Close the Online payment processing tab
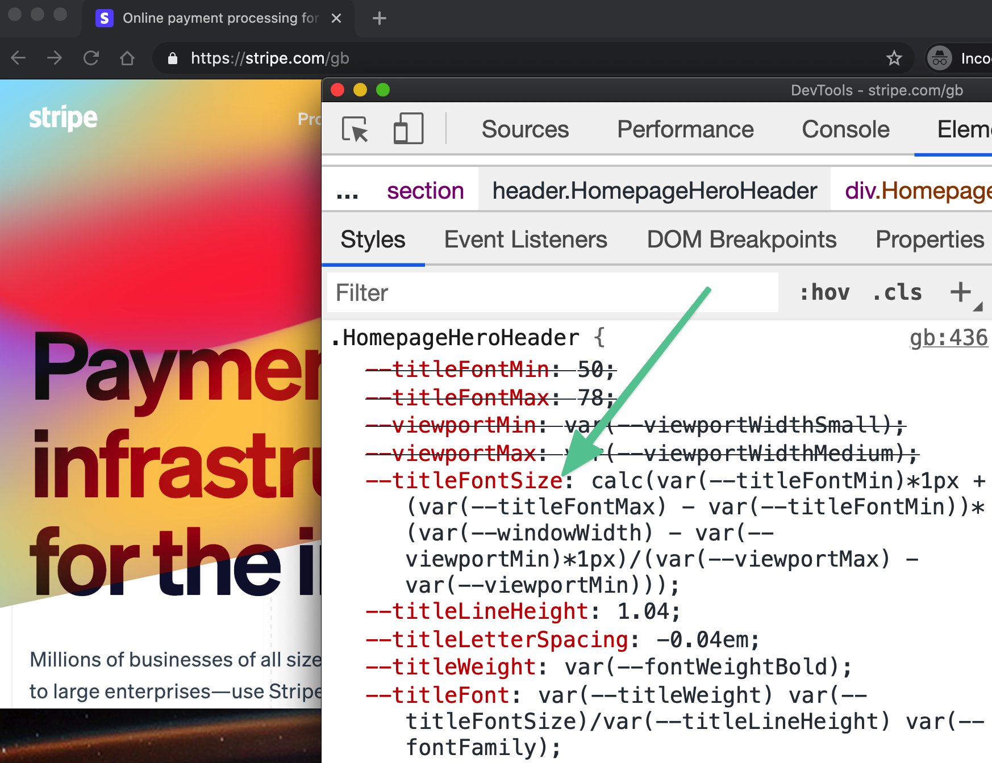The height and width of the screenshot is (763, 992). (336, 18)
